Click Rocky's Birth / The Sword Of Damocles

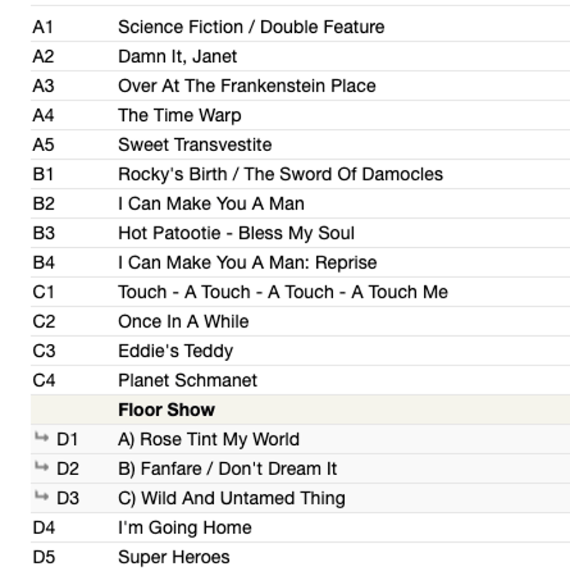[281, 174]
